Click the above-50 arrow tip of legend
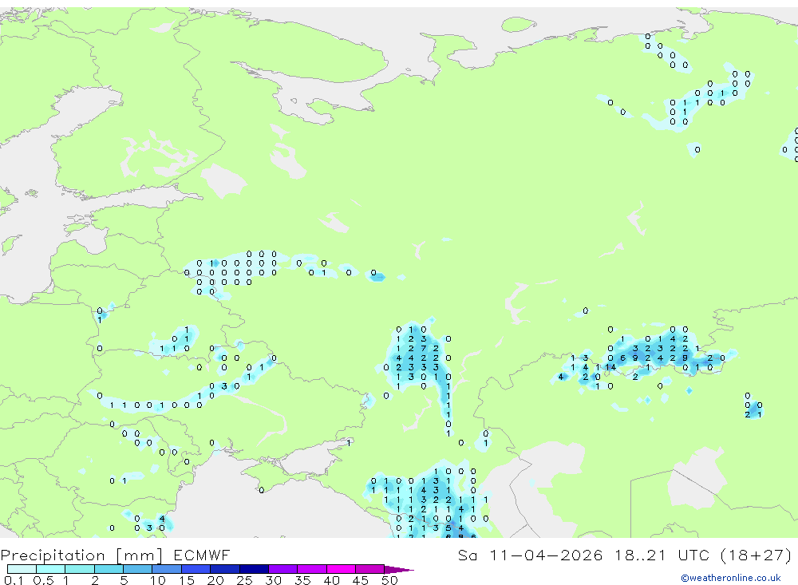Screen dimensions: 798x585 point(399,570)
